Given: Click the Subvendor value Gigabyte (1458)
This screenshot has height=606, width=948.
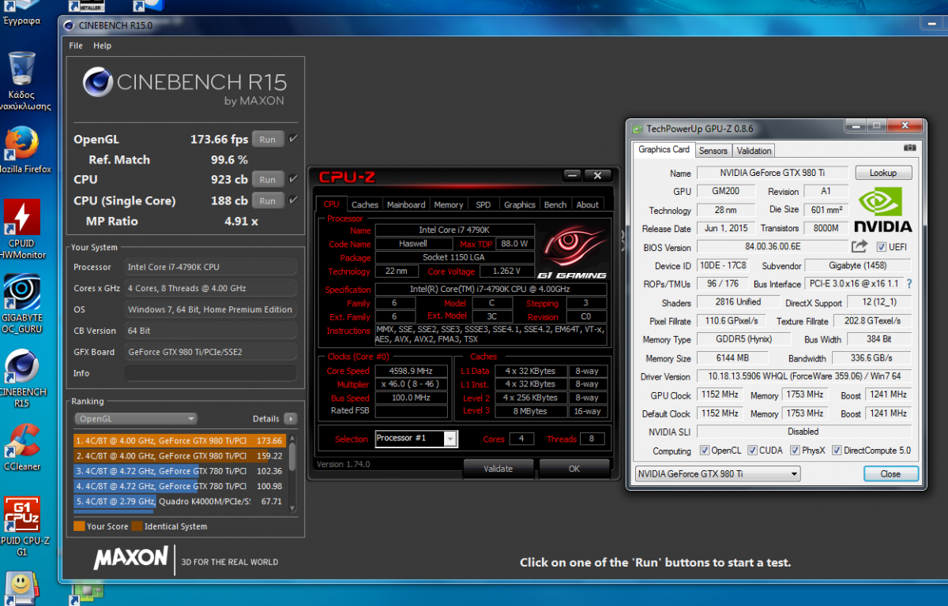Looking at the screenshot, I should tap(856, 266).
